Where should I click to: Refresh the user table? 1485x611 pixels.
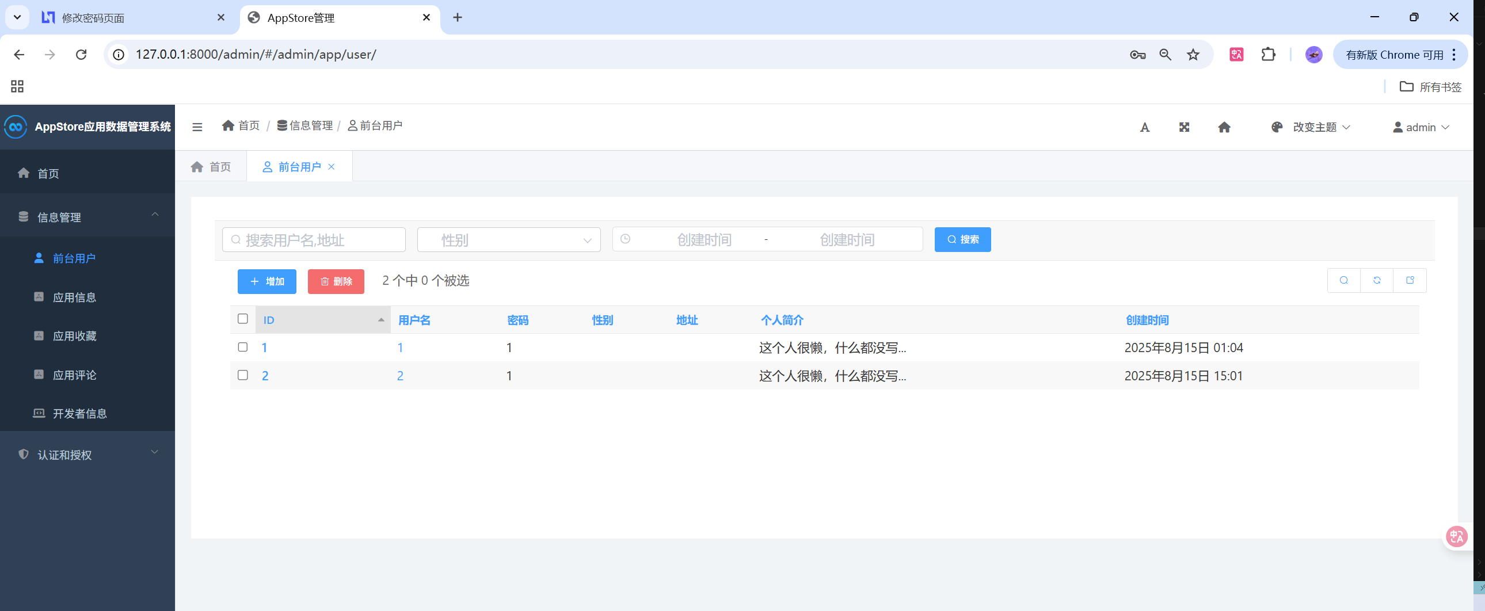[x=1377, y=281]
